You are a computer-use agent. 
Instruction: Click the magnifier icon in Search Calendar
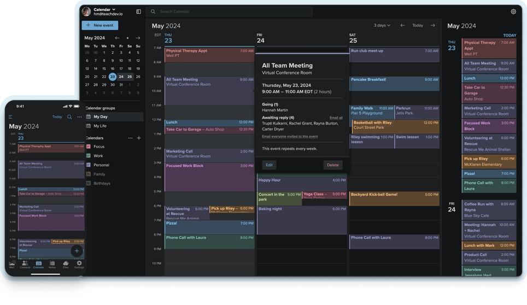[x=153, y=11]
